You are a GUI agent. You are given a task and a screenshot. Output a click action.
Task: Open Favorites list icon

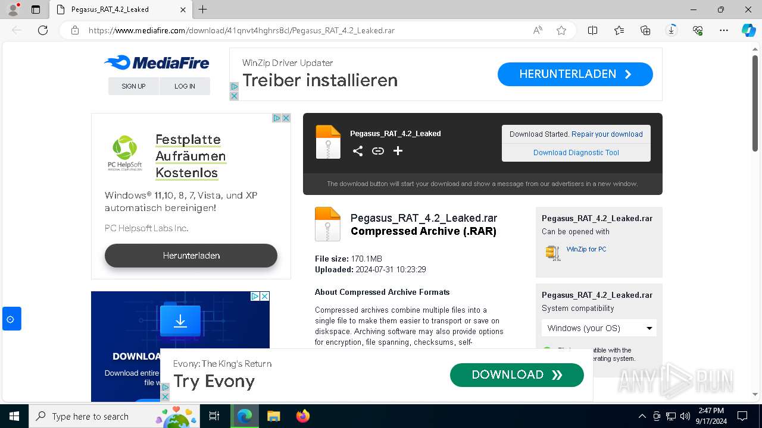(619, 30)
